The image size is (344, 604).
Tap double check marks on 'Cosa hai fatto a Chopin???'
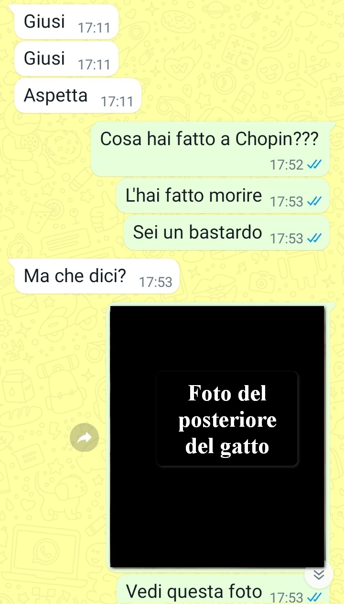click(313, 165)
